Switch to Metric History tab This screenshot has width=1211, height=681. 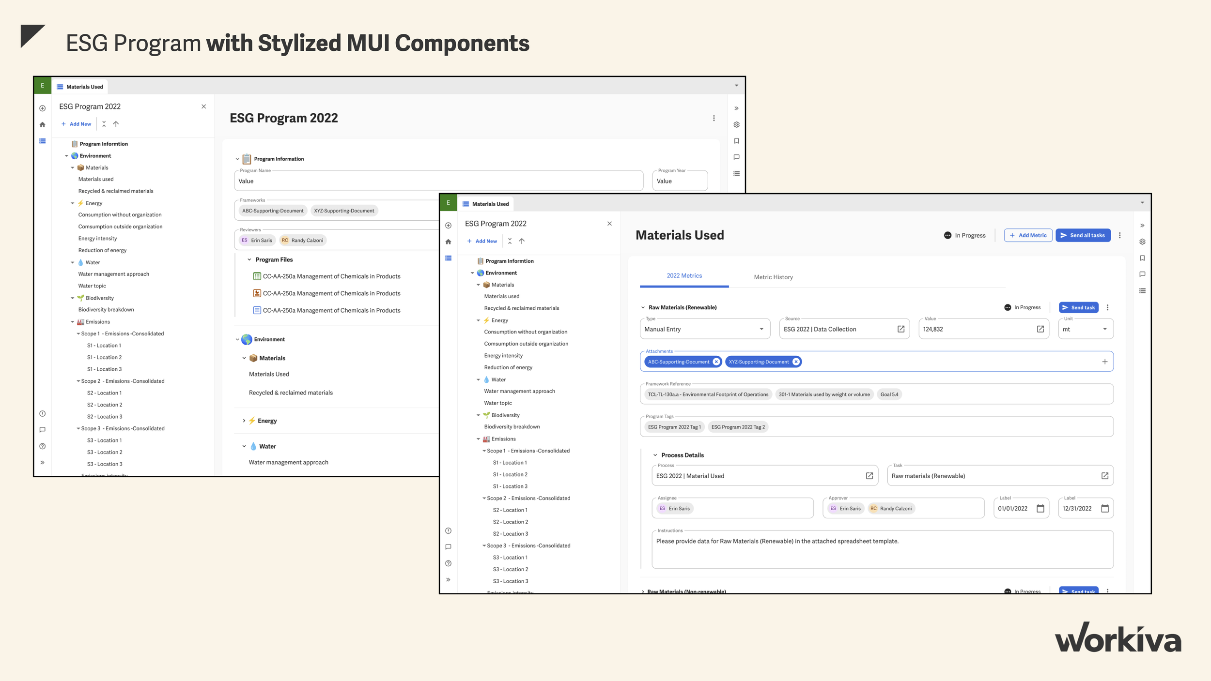point(773,277)
